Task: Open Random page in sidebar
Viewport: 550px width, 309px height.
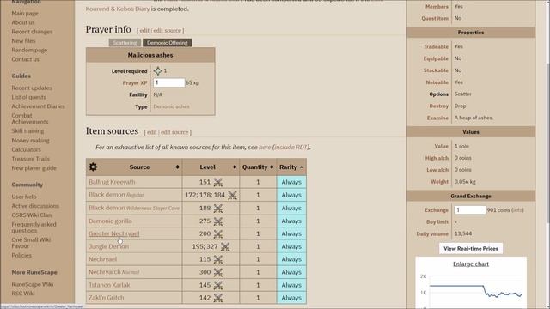Action: [29, 50]
